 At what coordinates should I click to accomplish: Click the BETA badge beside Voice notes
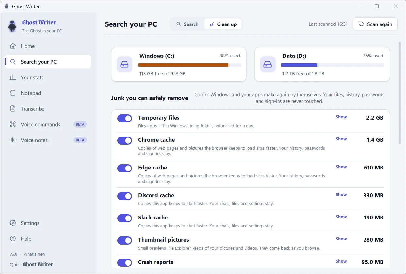pos(80,140)
